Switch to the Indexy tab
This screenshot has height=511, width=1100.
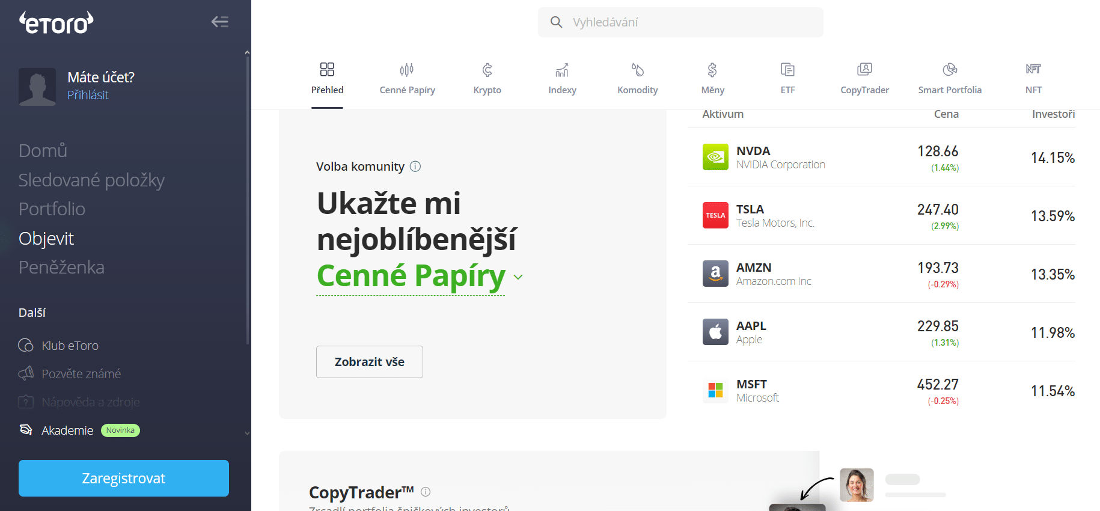click(x=562, y=80)
